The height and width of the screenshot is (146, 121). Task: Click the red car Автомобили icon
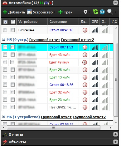pyautogui.click(x=5, y=3)
